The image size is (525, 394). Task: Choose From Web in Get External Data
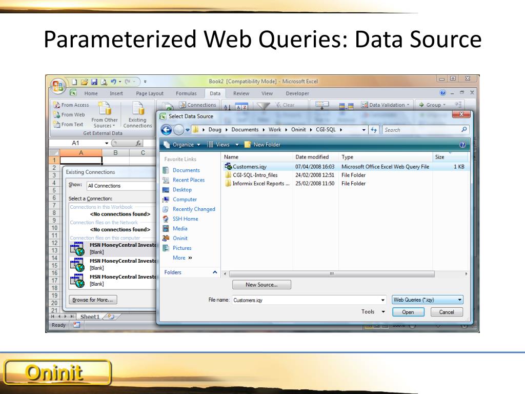69,114
